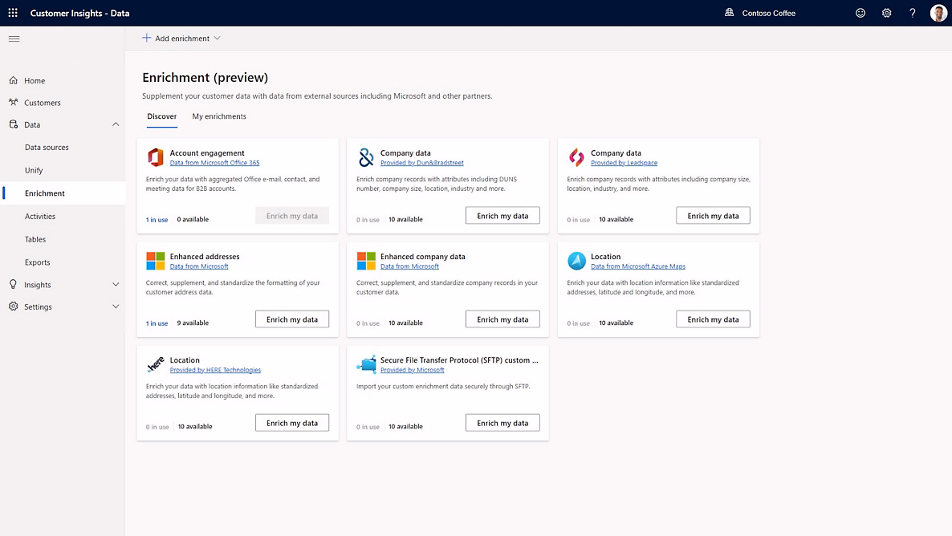Click the feedback smiley icon
This screenshot has height=536, width=952.
[860, 13]
